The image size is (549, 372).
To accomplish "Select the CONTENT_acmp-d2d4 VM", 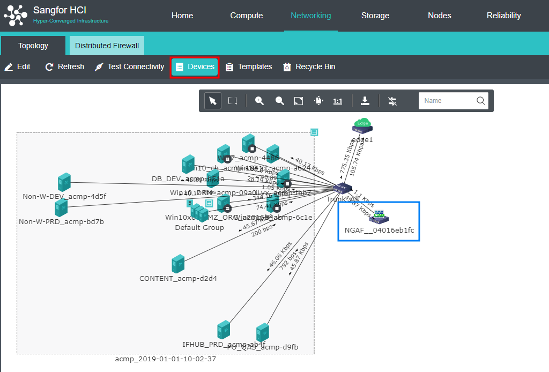I will 178,264.
